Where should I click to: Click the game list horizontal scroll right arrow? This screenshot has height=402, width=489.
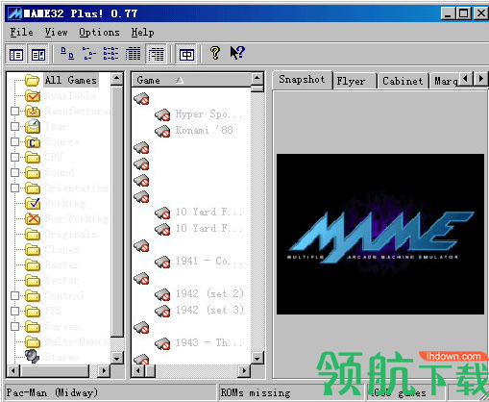tap(244, 371)
